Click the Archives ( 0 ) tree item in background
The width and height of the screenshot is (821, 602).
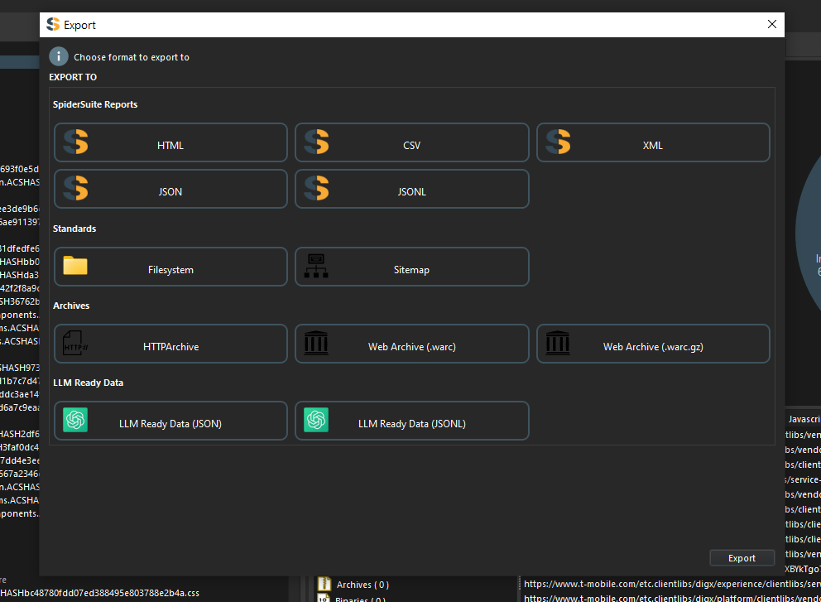(x=362, y=585)
